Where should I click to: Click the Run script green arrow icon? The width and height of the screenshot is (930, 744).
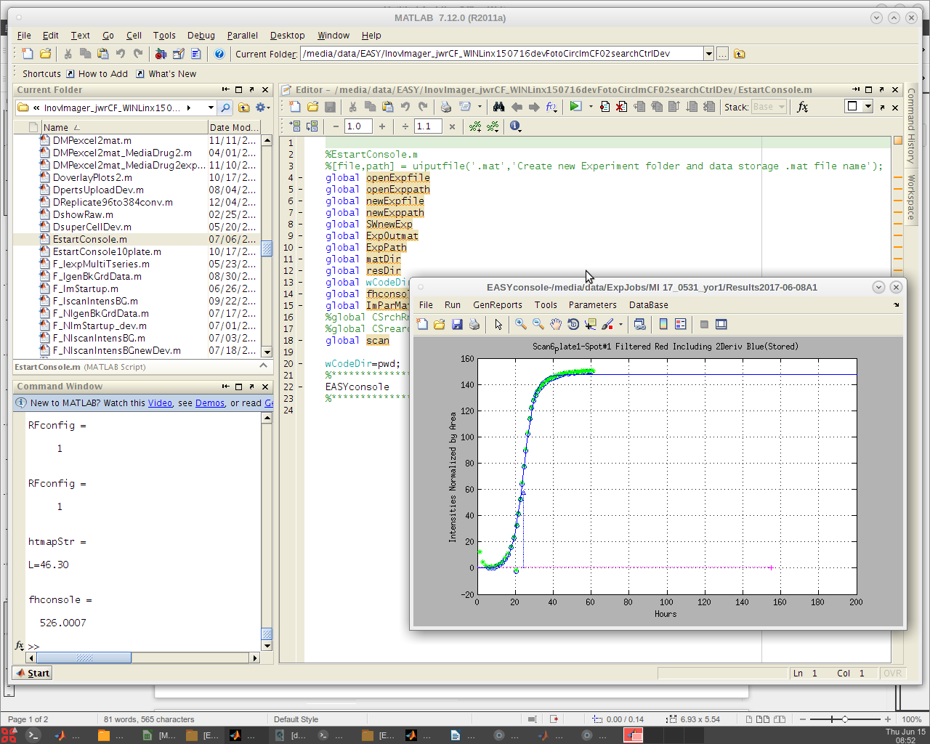pos(575,107)
